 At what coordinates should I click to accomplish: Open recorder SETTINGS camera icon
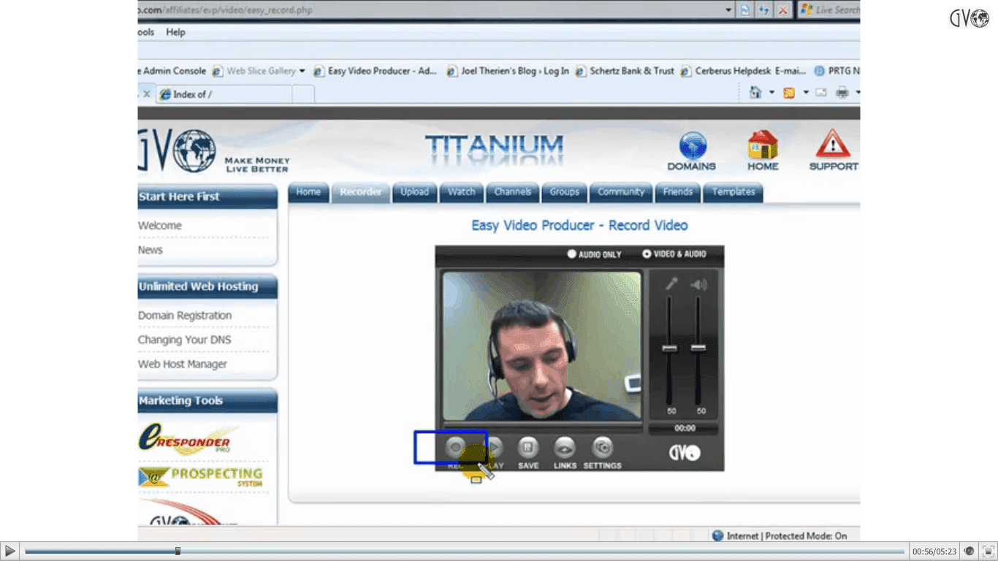click(x=603, y=447)
